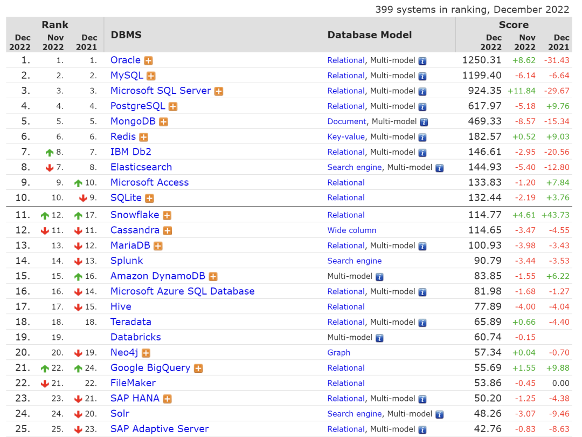This screenshot has width=582, height=437.
Task: Click the orange plus icon next to Oracle
Action: click(x=149, y=60)
